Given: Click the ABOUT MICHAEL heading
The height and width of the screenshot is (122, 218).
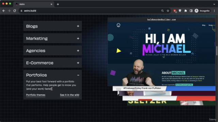Looking at the screenshot, I should point(173,73).
